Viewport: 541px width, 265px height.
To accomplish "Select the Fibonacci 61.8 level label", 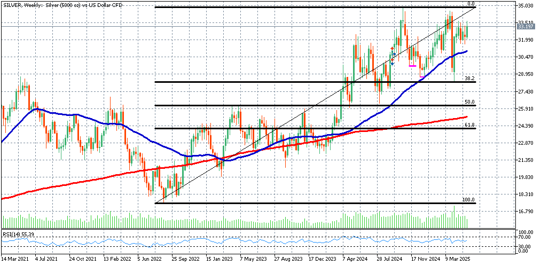I will pyautogui.click(x=469, y=124).
